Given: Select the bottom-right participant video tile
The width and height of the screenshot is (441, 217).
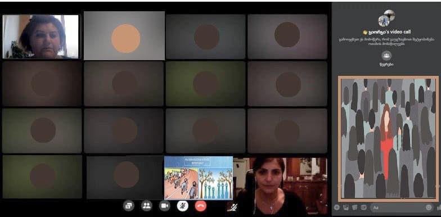Looking at the screenshot, I should [x=280, y=187].
